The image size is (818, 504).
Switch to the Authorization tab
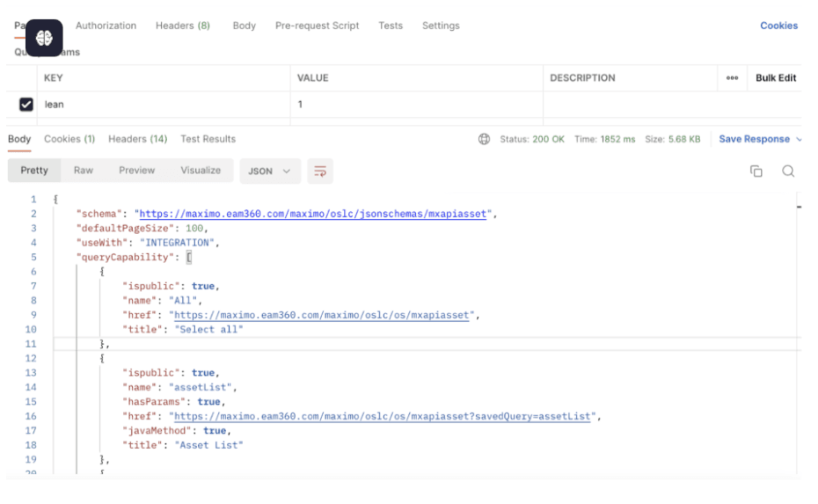pos(106,26)
